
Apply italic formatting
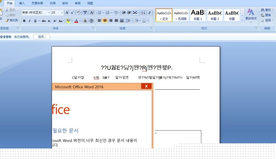click(x=29, y=21)
